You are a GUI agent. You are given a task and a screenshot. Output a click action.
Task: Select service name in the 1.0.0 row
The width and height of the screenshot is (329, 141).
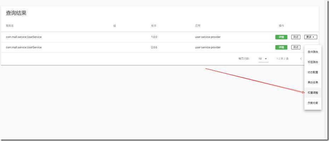(24, 37)
